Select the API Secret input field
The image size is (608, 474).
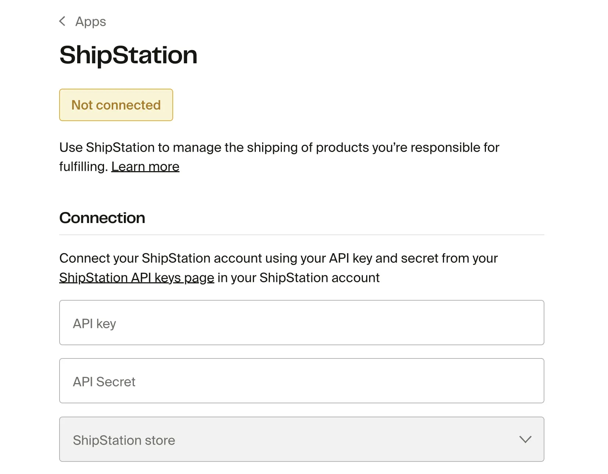pos(301,381)
